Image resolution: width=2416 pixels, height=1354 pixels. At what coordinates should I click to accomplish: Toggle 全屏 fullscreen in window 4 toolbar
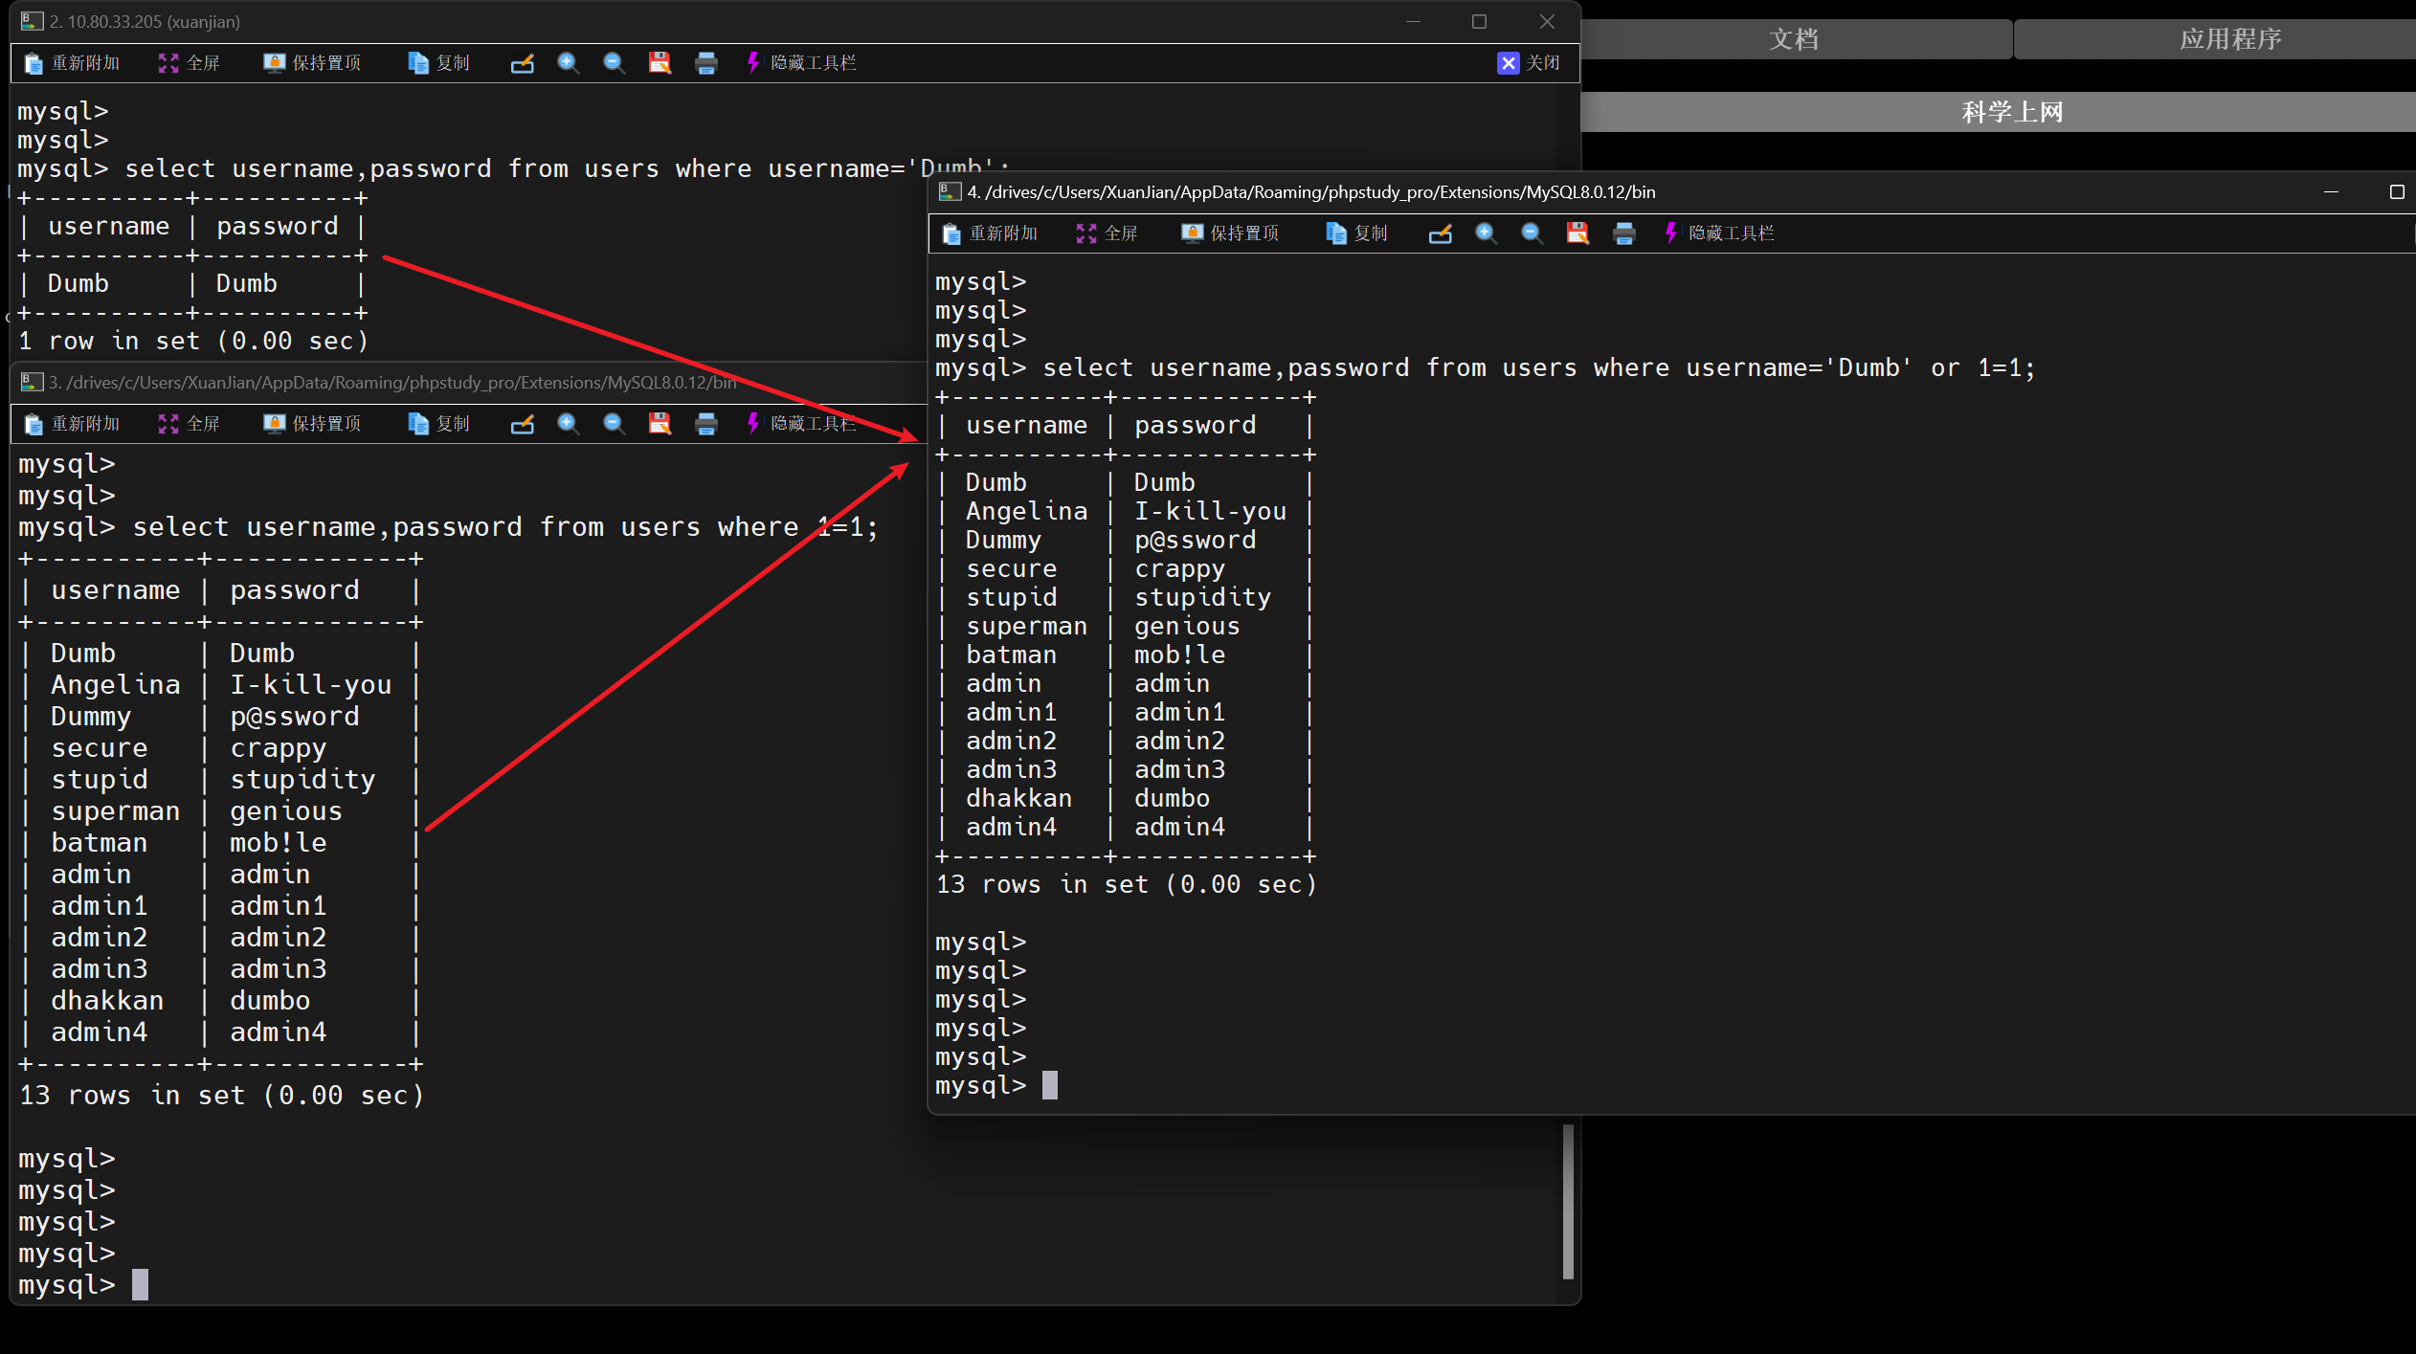1107,233
